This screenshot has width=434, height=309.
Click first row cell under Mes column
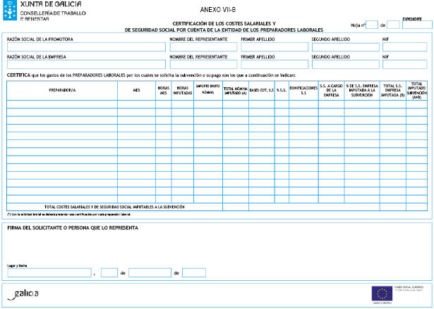point(136,104)
